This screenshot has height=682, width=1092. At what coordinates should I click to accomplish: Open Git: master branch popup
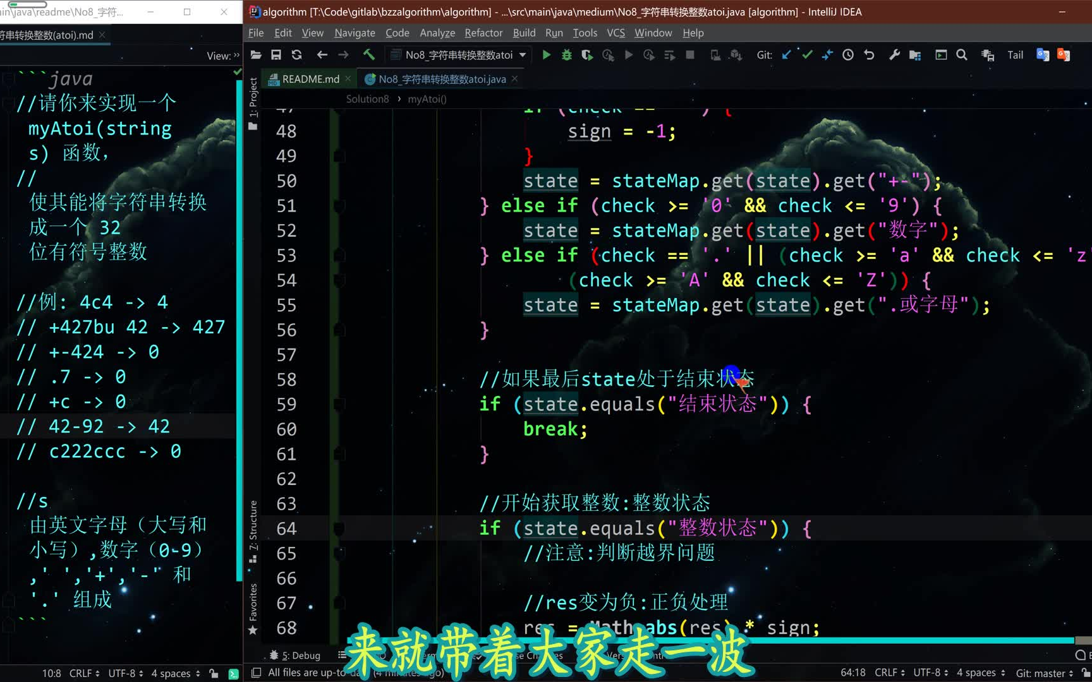[1045, 673]
